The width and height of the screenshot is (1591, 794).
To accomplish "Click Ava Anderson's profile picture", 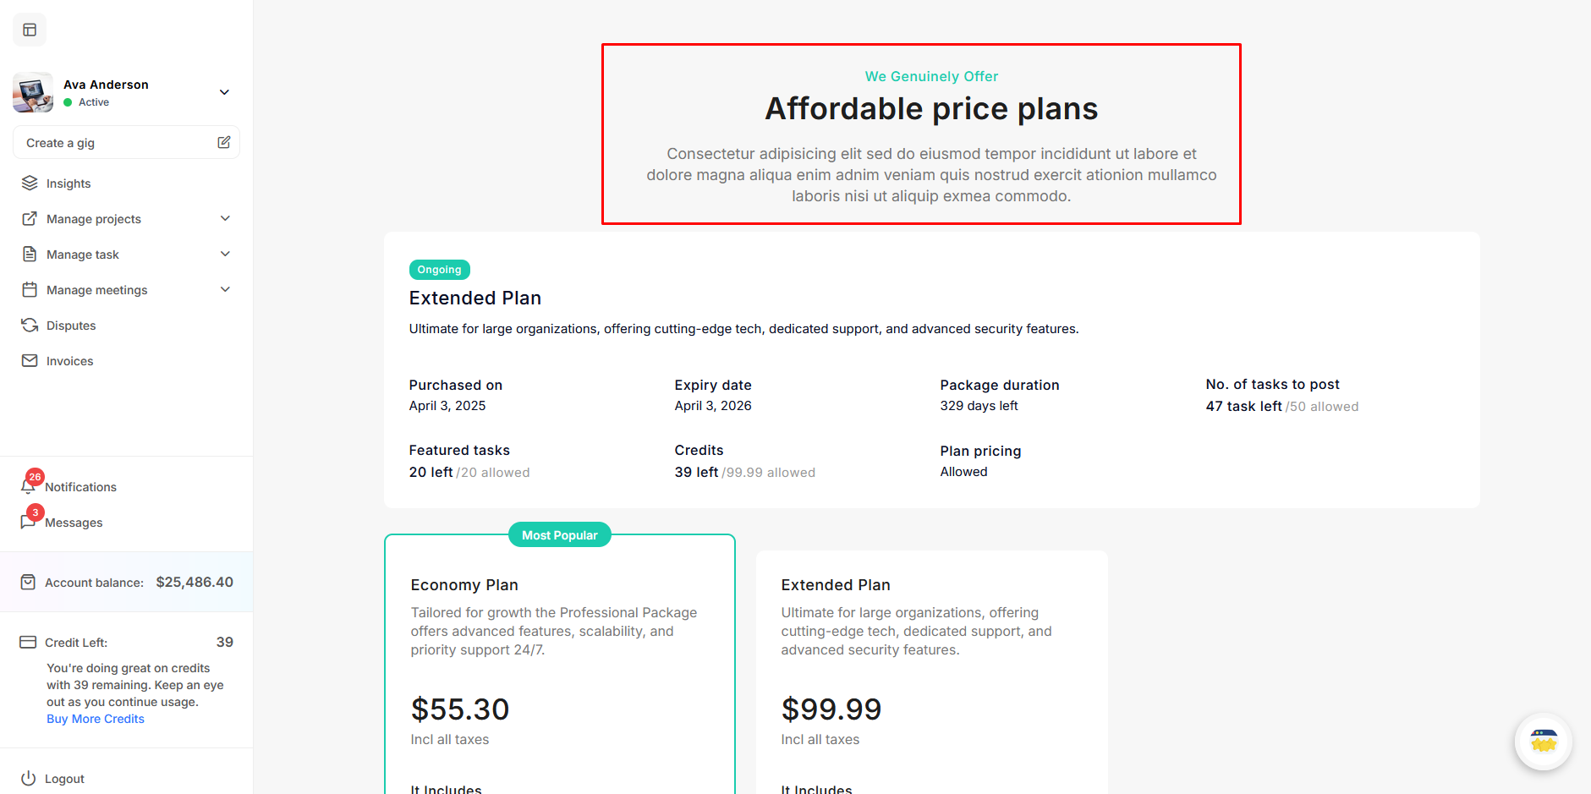I will pos(33,92).
